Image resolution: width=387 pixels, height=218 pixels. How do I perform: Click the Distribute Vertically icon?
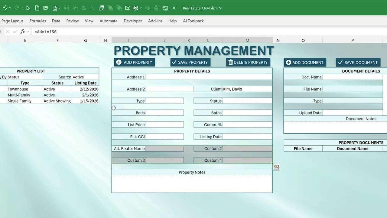pyautogui.click(x=156, y=8)
